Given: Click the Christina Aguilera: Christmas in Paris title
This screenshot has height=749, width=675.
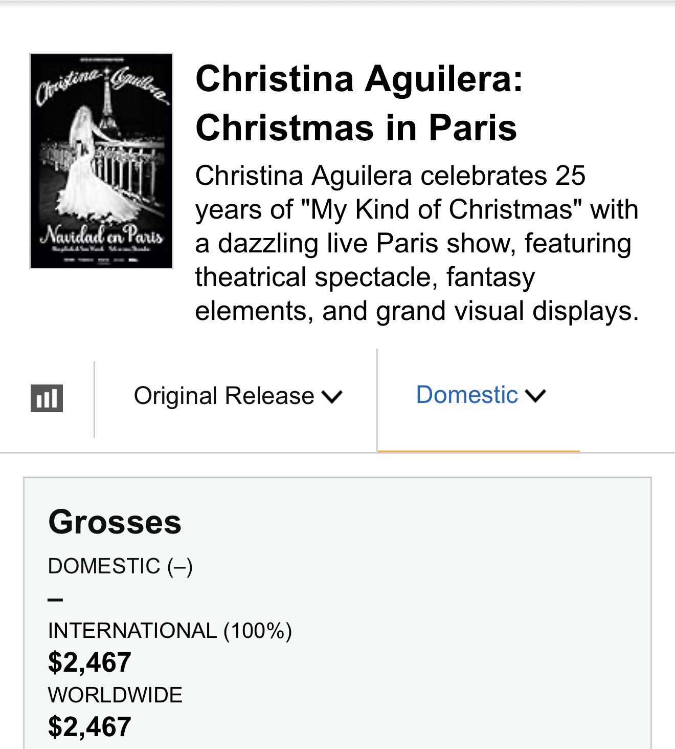Looking at the screenshot, I should [x=359, y=103].
